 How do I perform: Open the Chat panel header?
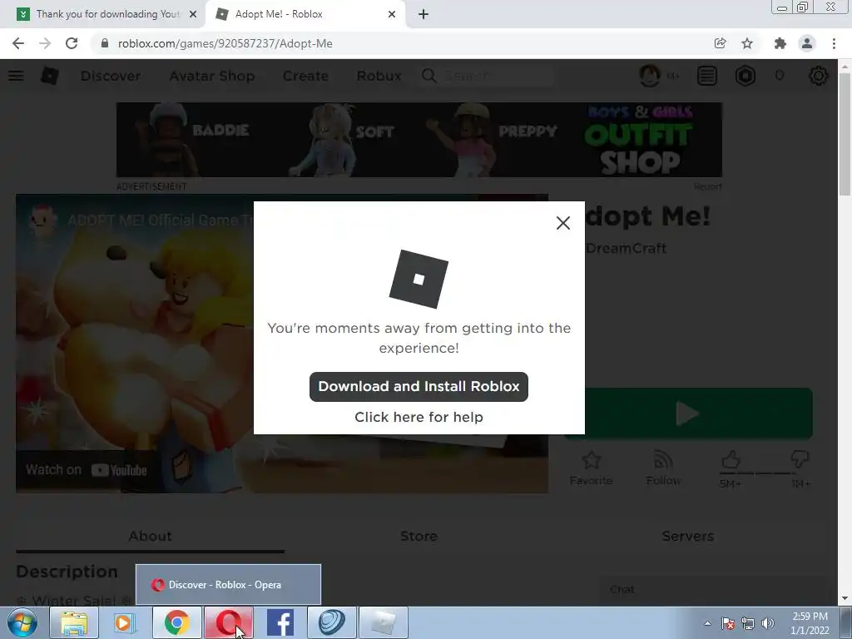[x=711, y=590]
